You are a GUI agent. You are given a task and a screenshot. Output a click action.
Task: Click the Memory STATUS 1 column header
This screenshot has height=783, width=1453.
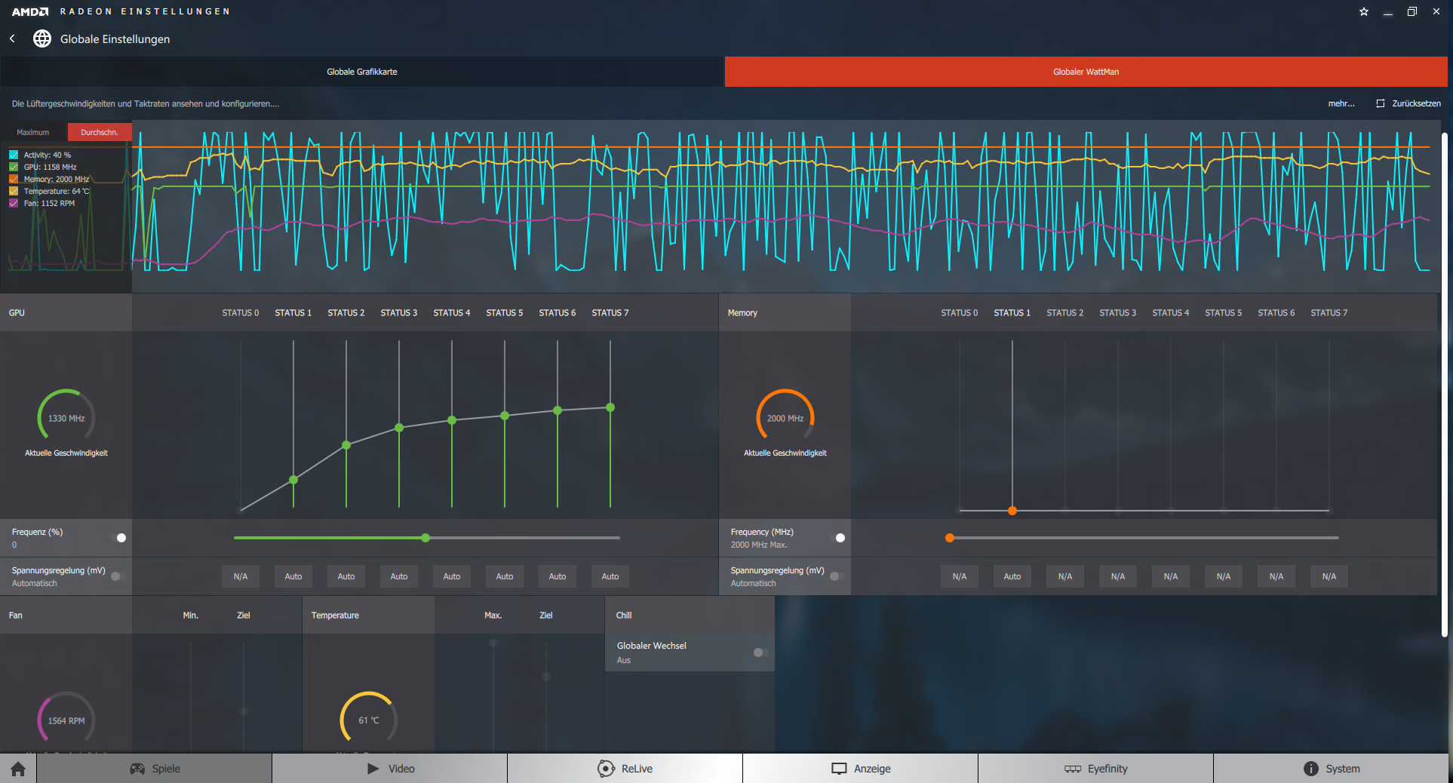point(1012,312)
